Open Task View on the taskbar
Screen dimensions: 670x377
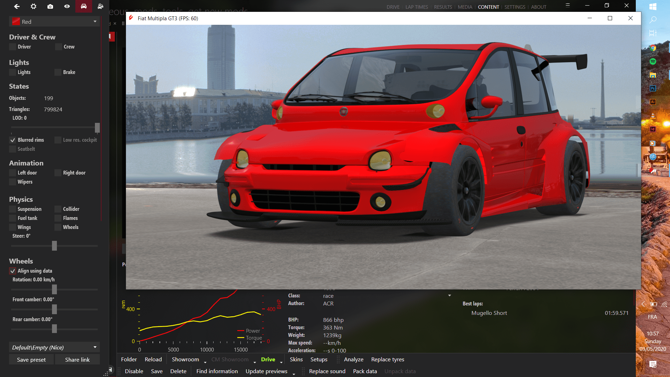[653, 33]
